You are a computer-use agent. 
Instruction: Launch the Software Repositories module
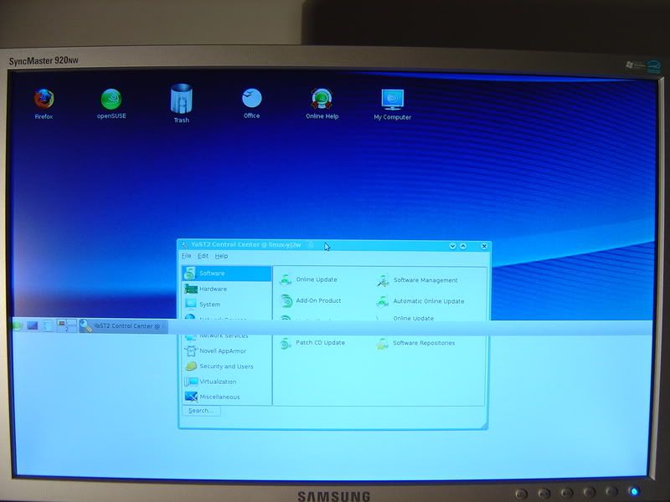click(415, 343)
